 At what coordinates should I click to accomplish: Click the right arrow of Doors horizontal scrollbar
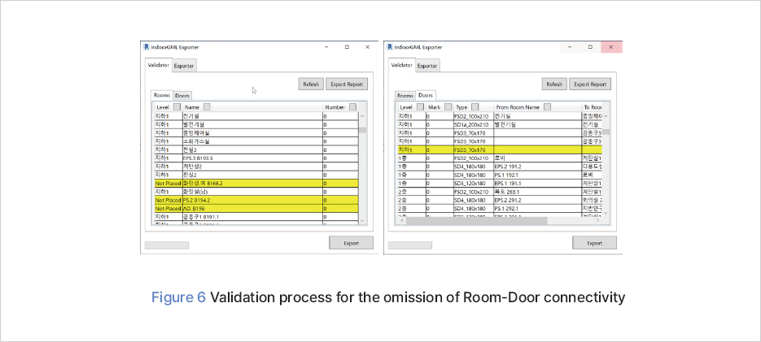tap(597, 220)
